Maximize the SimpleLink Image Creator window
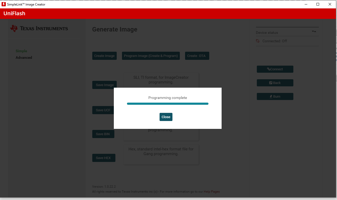The image size is (337, 200). (x=318, y=4)
